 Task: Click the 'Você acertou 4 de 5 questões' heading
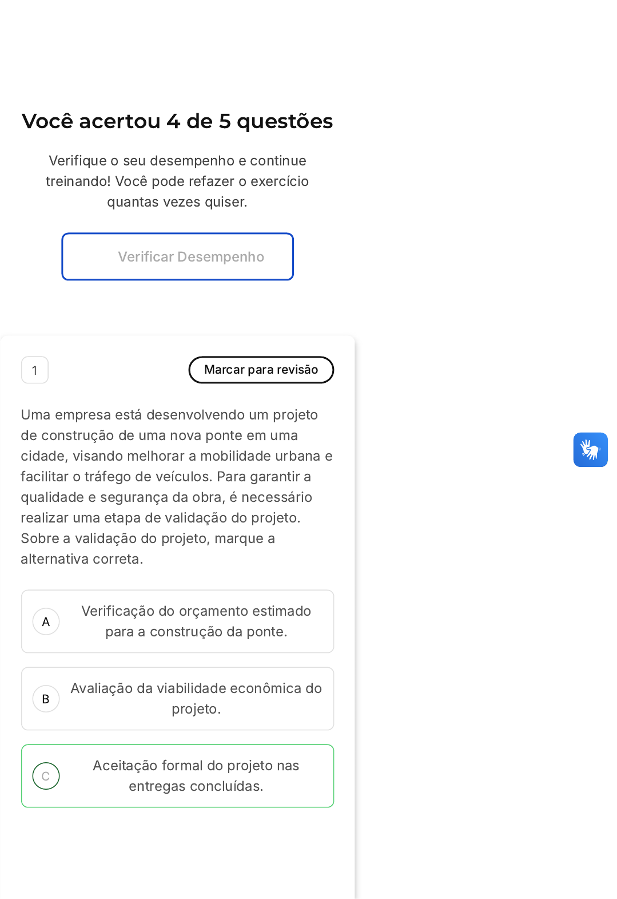point(177,121)
